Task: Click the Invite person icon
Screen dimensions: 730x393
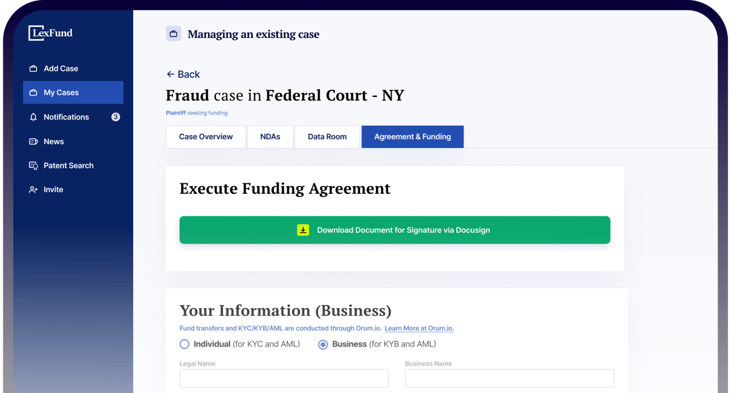Action: click(33, 190)
